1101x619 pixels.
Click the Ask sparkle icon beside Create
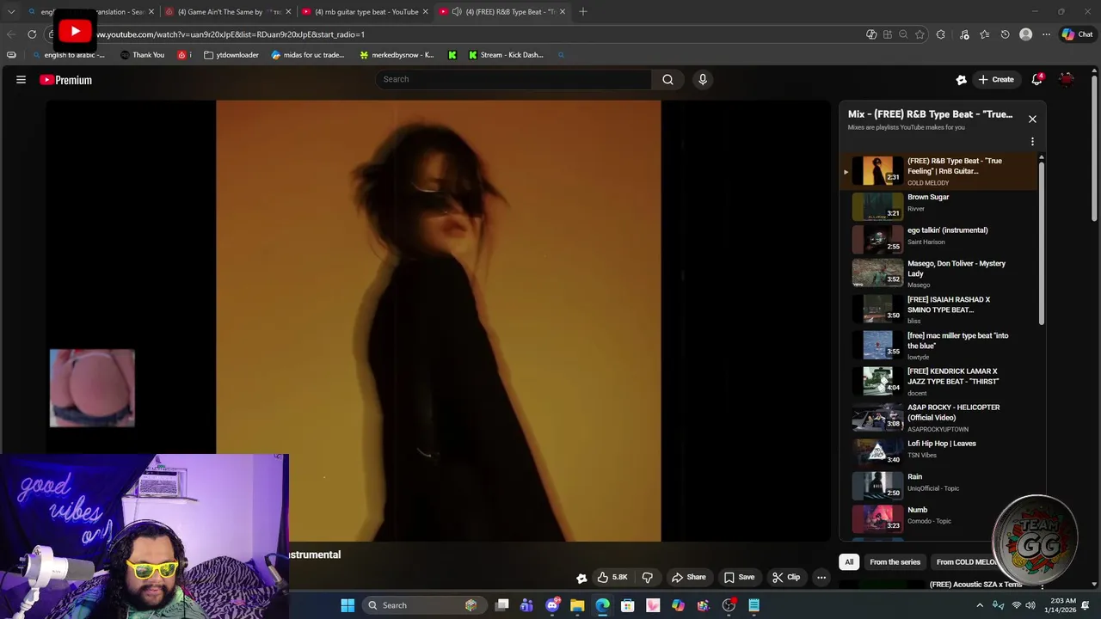pos(961,79)
